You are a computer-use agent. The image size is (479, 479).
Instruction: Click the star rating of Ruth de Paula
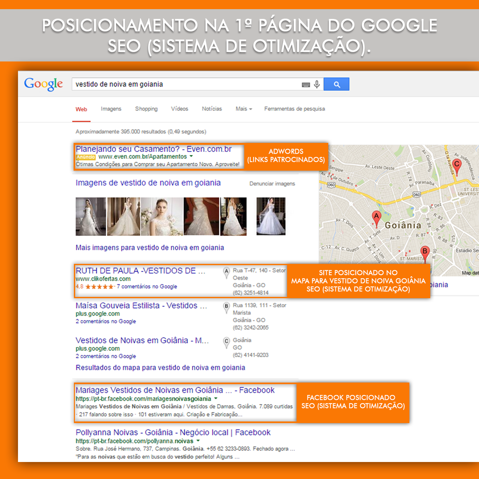(x=99, y=287)
